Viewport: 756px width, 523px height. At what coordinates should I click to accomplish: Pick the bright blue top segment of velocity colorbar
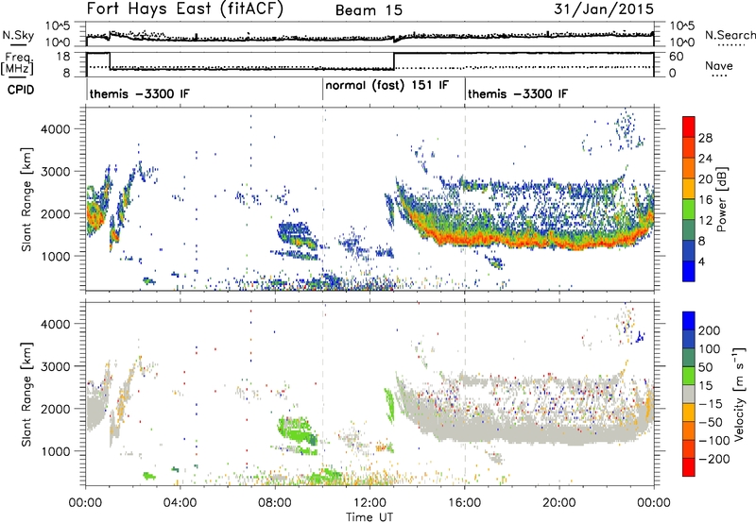[689, 321]
